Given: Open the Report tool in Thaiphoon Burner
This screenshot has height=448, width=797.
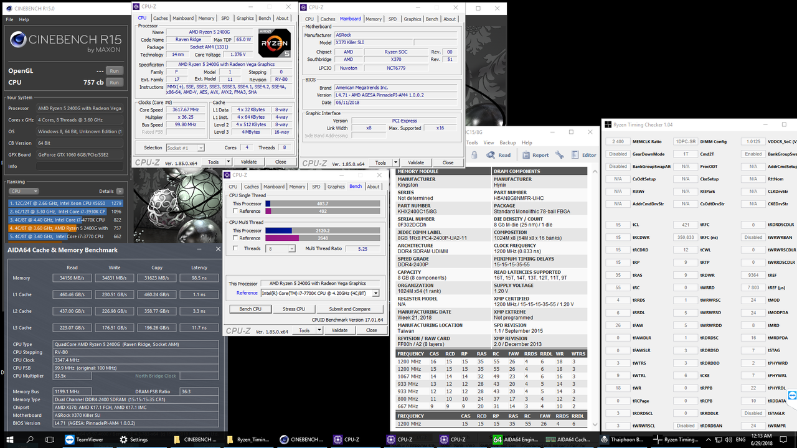Looking at the screenshot, I should coord(535,155).
